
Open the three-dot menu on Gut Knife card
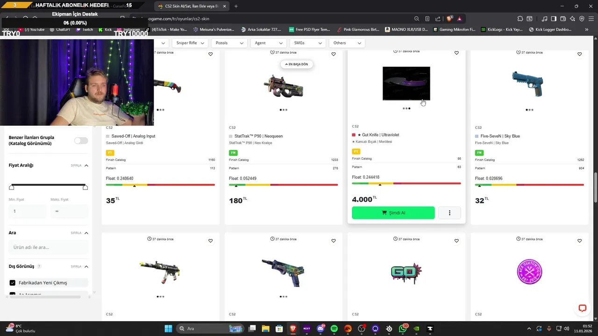click(x=449, y=213)
